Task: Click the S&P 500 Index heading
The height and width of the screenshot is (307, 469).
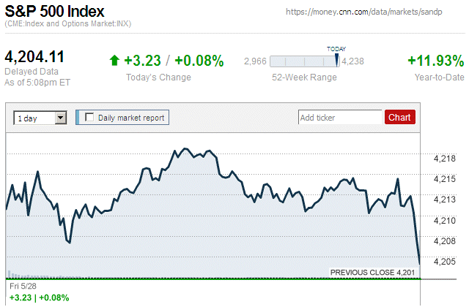Action: coord(54,12)
